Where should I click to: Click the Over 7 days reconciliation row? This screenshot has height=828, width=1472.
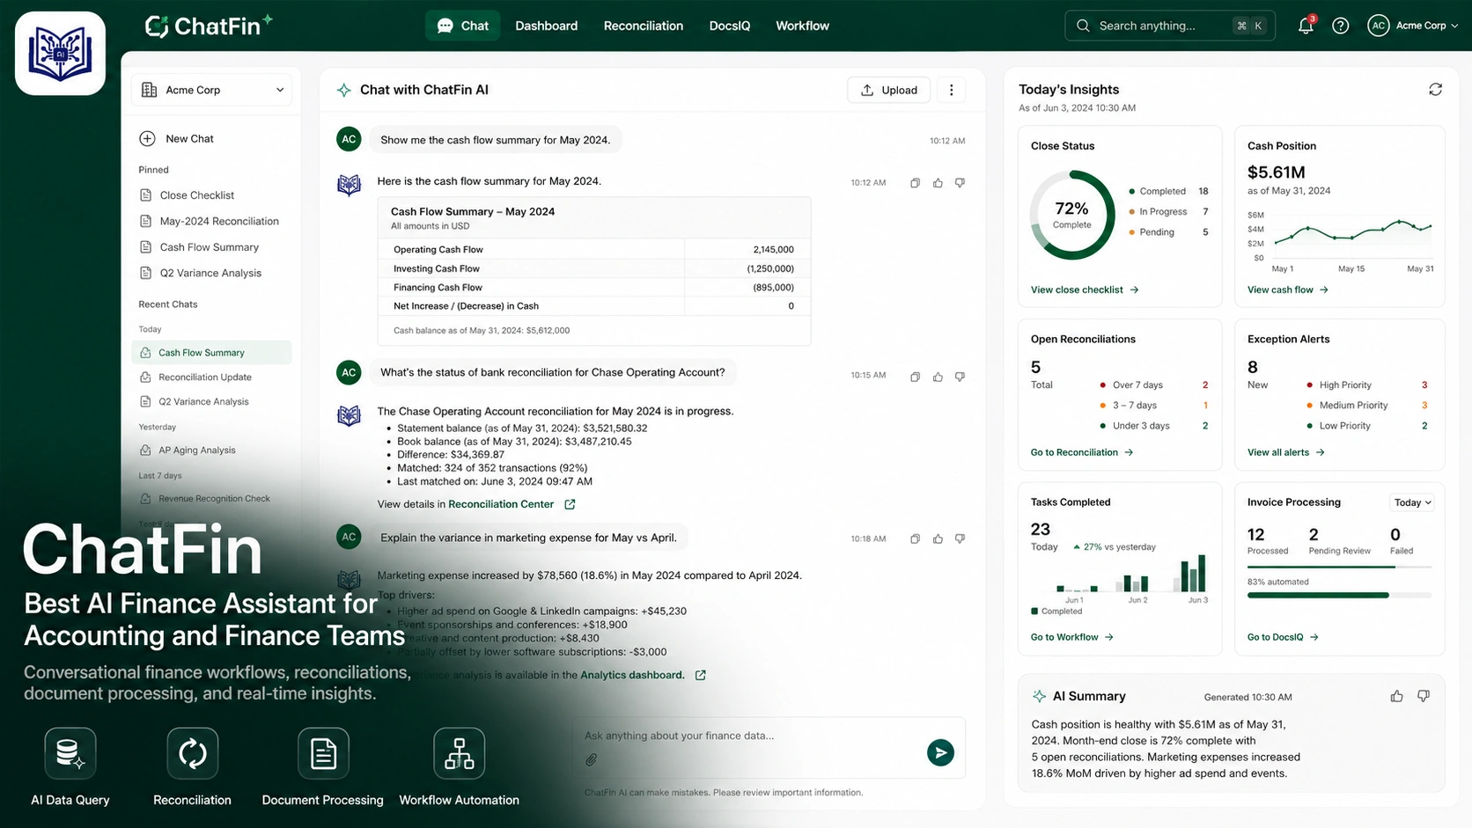coord(1153,385)
